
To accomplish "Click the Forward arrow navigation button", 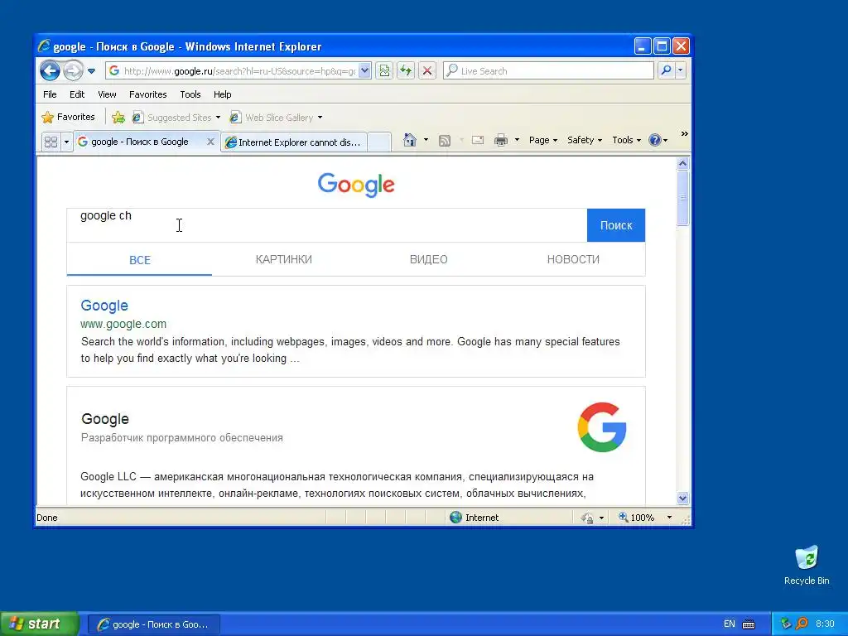I will click(x=73, y=70).
